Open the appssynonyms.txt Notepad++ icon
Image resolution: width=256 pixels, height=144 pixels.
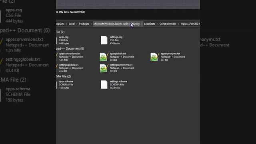coord(155,57)
